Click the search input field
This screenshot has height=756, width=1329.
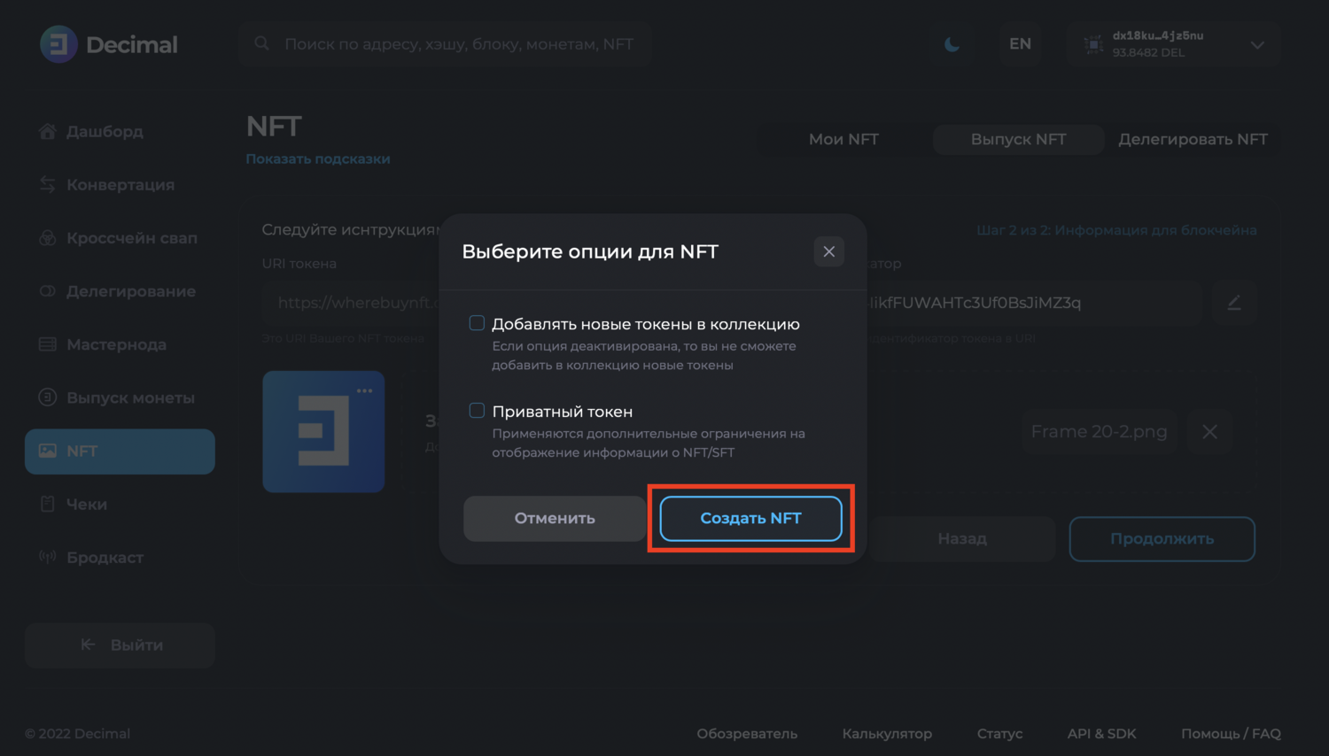click(x=446, y=44)
